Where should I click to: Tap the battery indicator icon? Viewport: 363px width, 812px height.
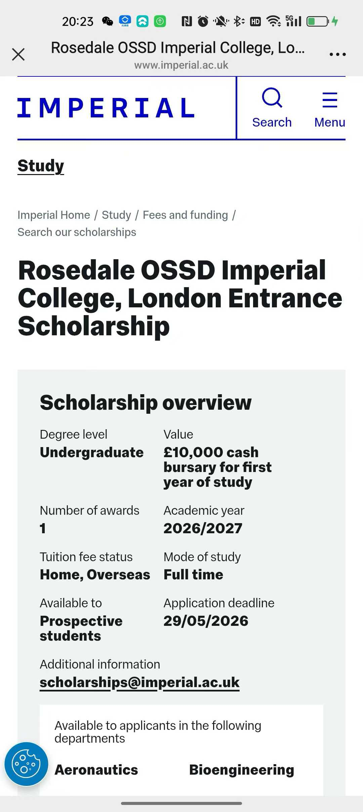point(317,22)
